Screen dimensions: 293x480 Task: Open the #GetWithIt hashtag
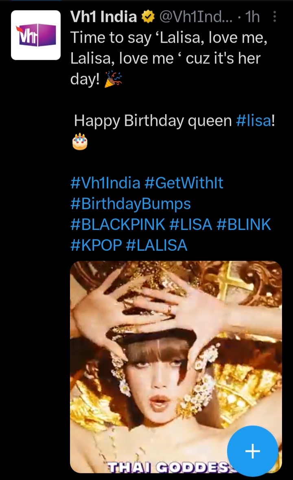[x=184, y=183]
